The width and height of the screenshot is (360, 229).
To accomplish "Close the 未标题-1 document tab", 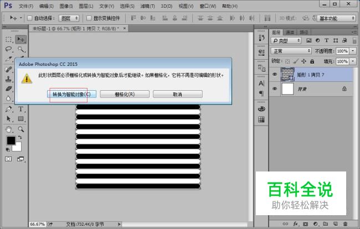I will (125, 28).
